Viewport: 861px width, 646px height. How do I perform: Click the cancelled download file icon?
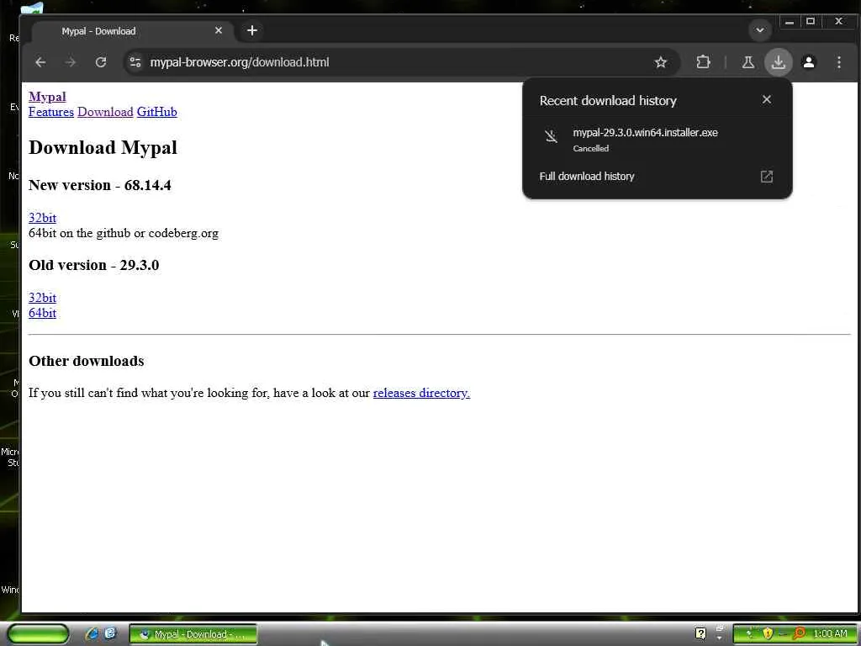pyautogui.click(x=551, y=135)
